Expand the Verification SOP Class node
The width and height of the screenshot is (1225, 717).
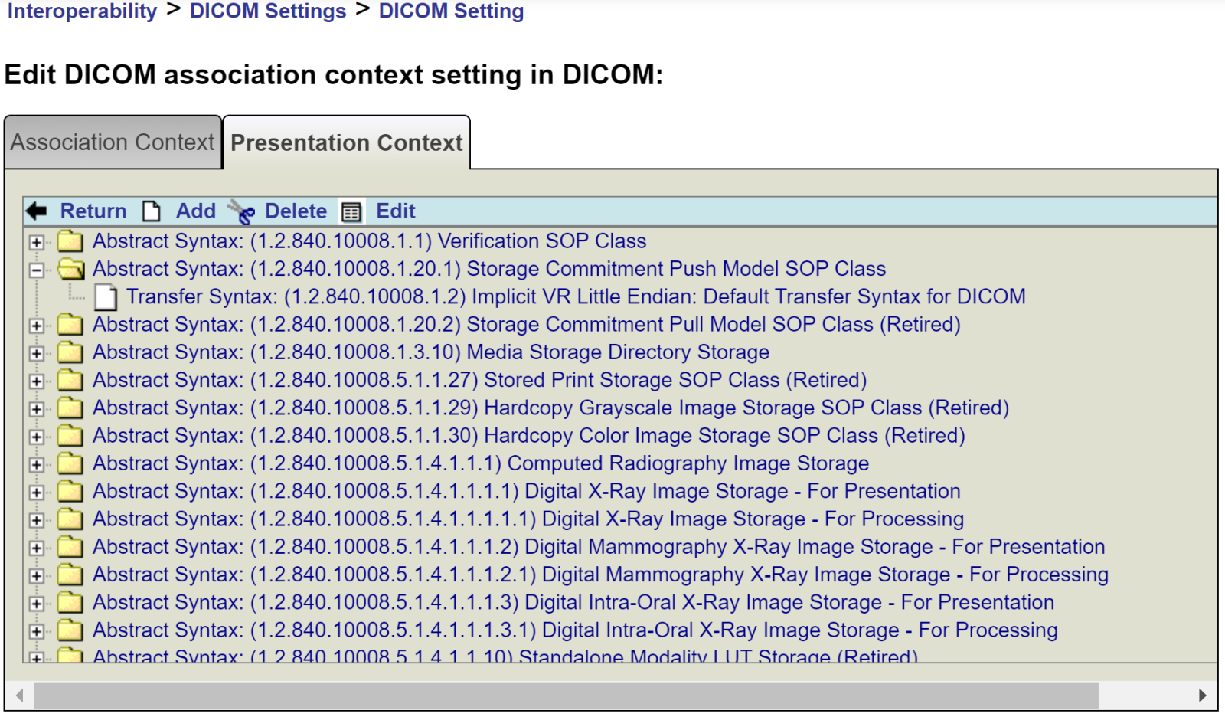pyautogui.click(x=36, y=242)
